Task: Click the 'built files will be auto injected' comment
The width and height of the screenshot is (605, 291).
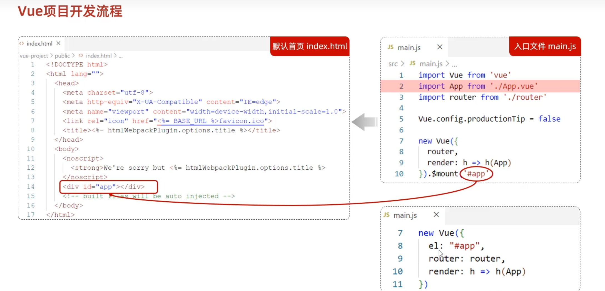Action: (149, 196)
